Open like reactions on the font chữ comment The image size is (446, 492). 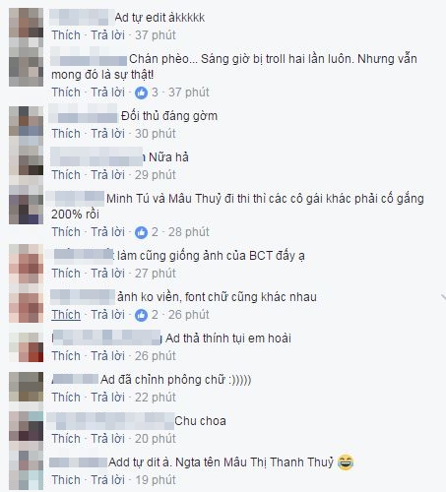[142, 315]
